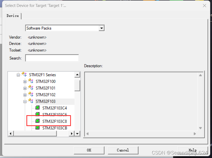Select STM32F103C4 device in tree
This screenshot has width=212, height=158.
pyautogui.click(x=55, y=108)
